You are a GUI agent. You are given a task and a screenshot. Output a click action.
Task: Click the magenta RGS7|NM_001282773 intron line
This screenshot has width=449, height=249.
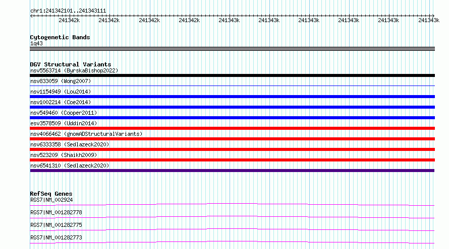point(232,242)
